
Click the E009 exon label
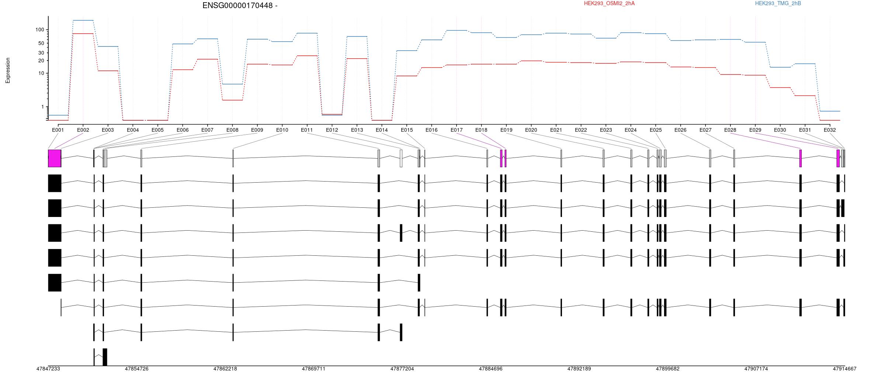point(257,130)
